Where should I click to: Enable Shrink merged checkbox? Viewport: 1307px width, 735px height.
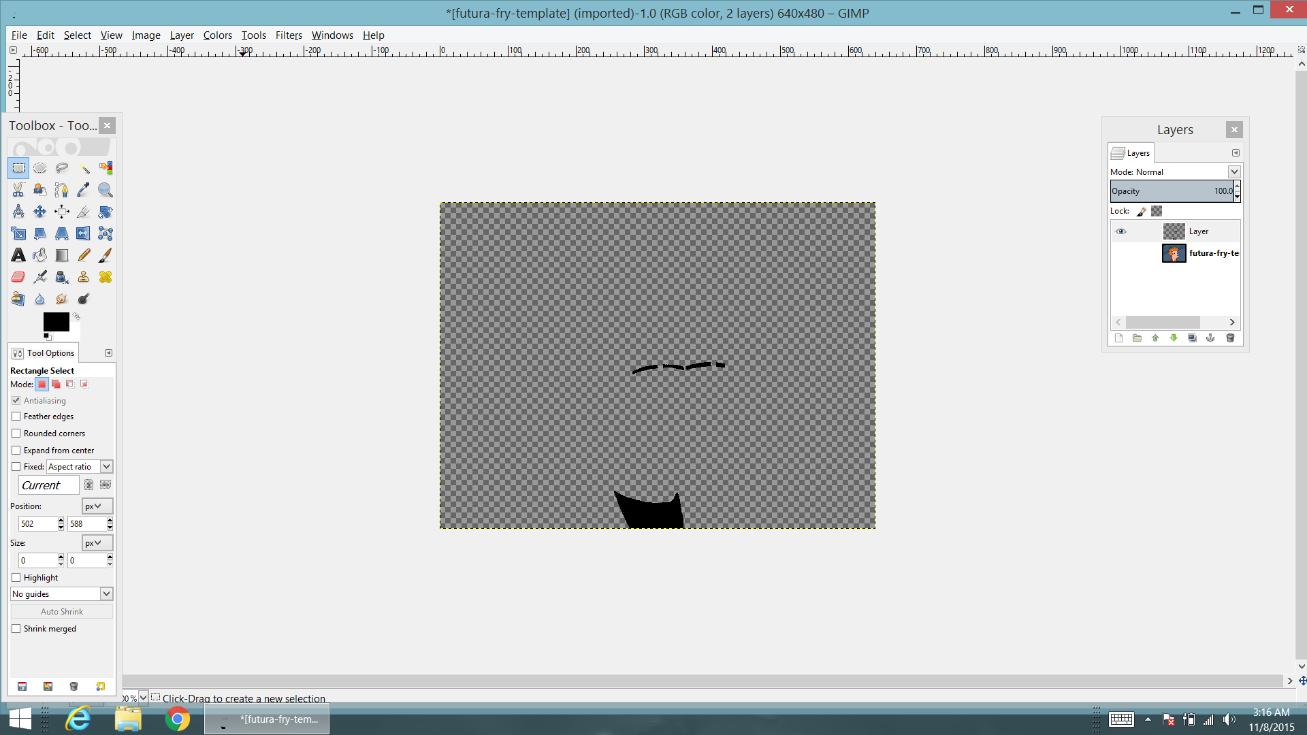[16, 629]
